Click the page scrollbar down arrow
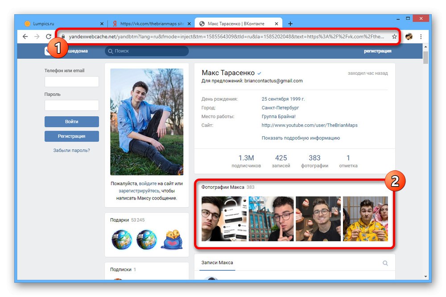The width and height of the screenshot is (446, 297). (x=425, y=276)
